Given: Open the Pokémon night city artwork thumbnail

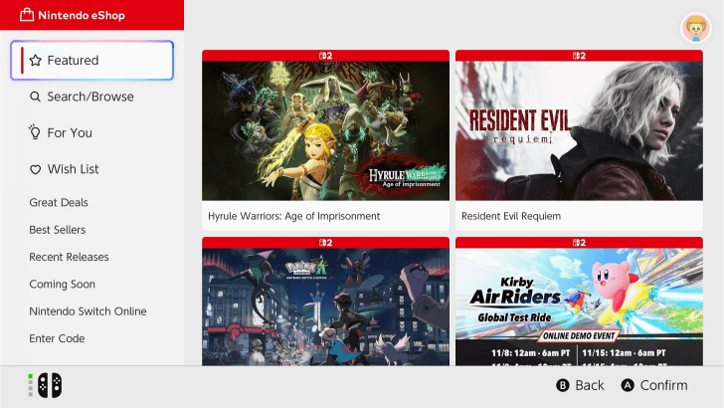Looking at the screenshot, I should (x=325, y=306).
